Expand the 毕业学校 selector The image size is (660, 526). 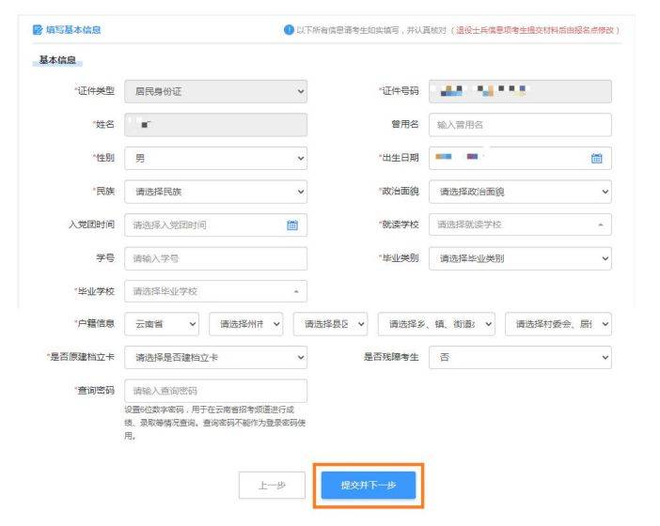216,291
